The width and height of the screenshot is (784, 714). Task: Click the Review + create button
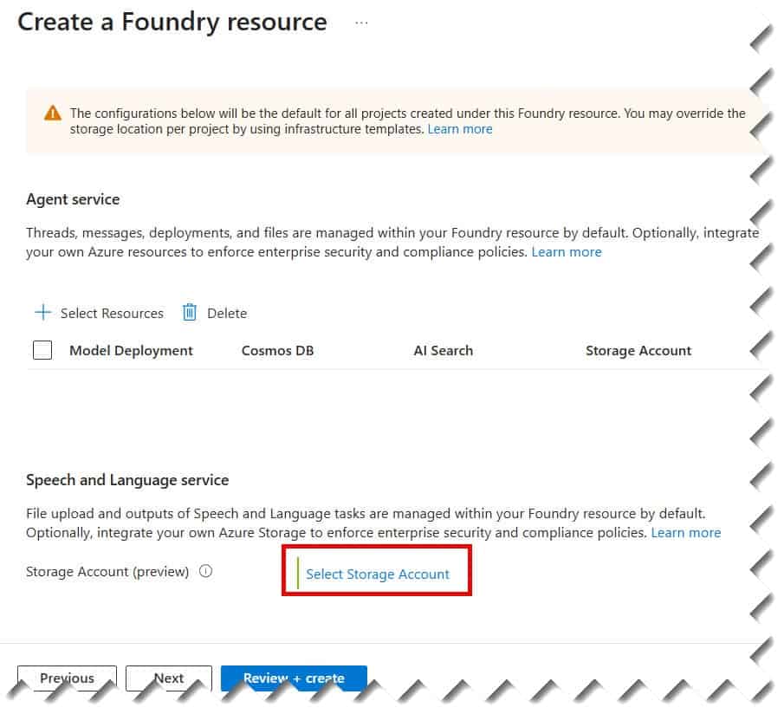coord(294,678)
